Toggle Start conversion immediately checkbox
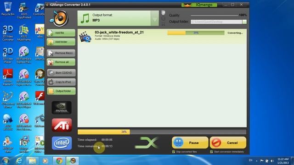The image size is (294, 165). pyautogui.click(x=211, y=152)
